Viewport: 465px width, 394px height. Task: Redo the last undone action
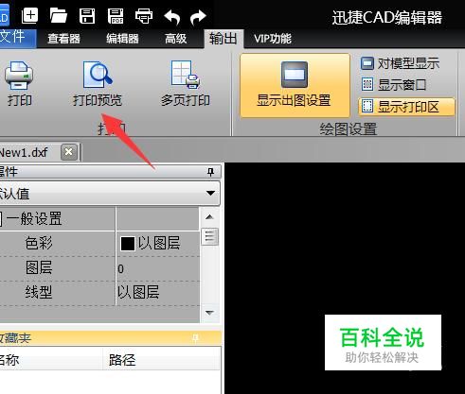point(198,16)
